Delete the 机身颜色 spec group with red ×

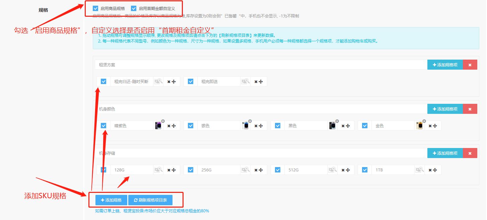470,109
